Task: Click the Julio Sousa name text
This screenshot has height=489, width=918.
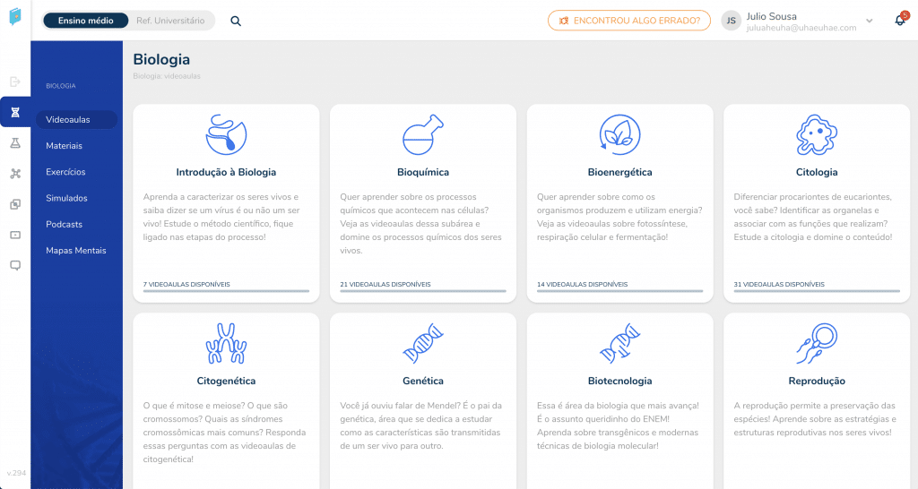Action: 771,16
